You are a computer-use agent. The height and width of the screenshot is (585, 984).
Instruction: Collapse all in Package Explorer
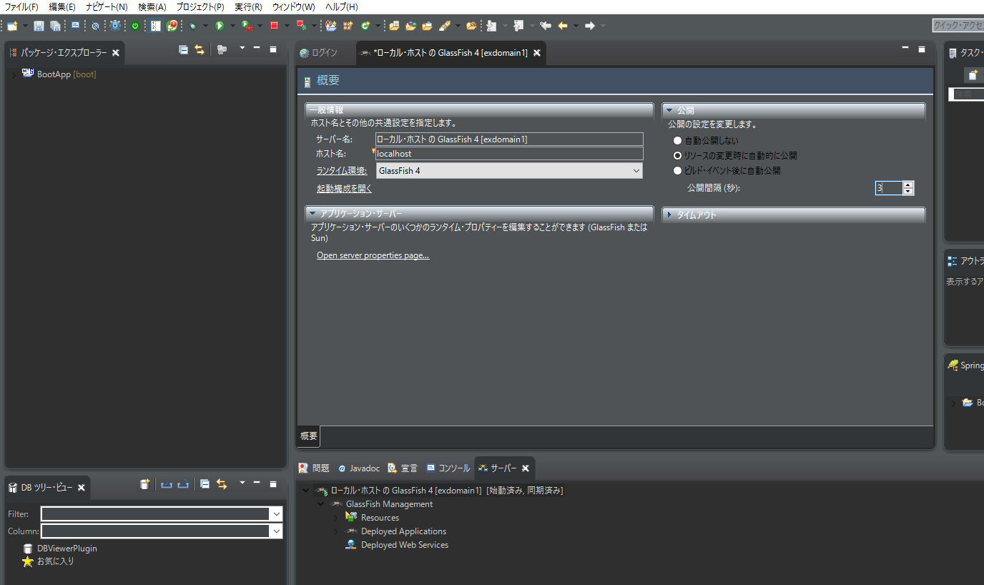pyautogui.click(x=183, y=49)
